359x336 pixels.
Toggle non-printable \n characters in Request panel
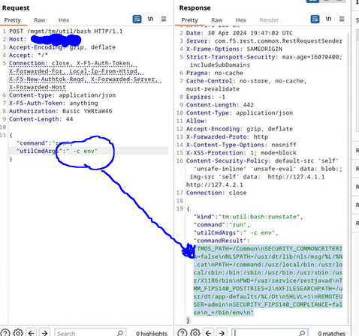[150, 19]
